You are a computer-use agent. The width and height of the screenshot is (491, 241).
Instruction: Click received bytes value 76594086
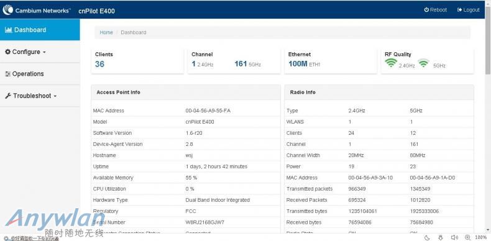tap(360, 222)
